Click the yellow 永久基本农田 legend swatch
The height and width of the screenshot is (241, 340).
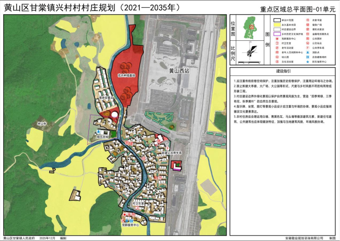[x=277, y=25]
